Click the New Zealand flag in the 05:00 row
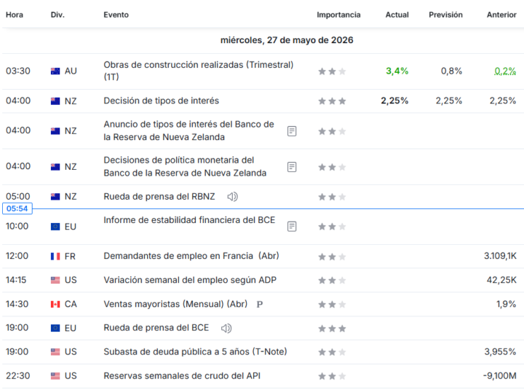 pos(55,197)
